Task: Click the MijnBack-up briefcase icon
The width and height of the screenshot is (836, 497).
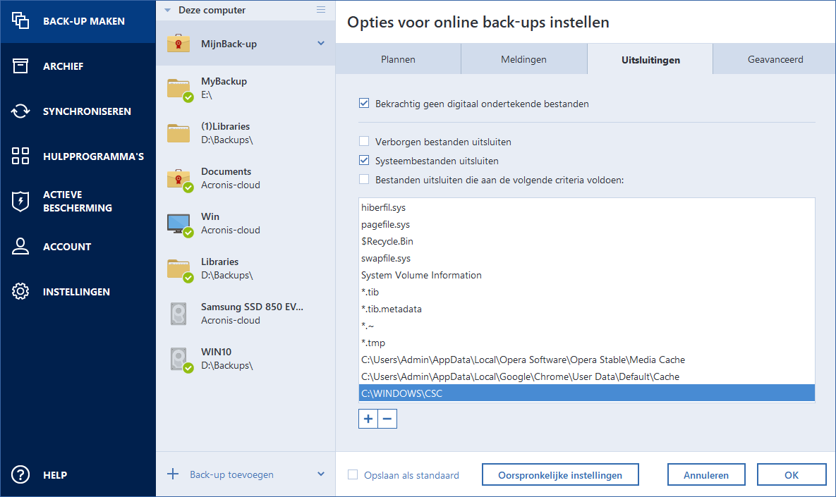Action: (x=178, y=43)
